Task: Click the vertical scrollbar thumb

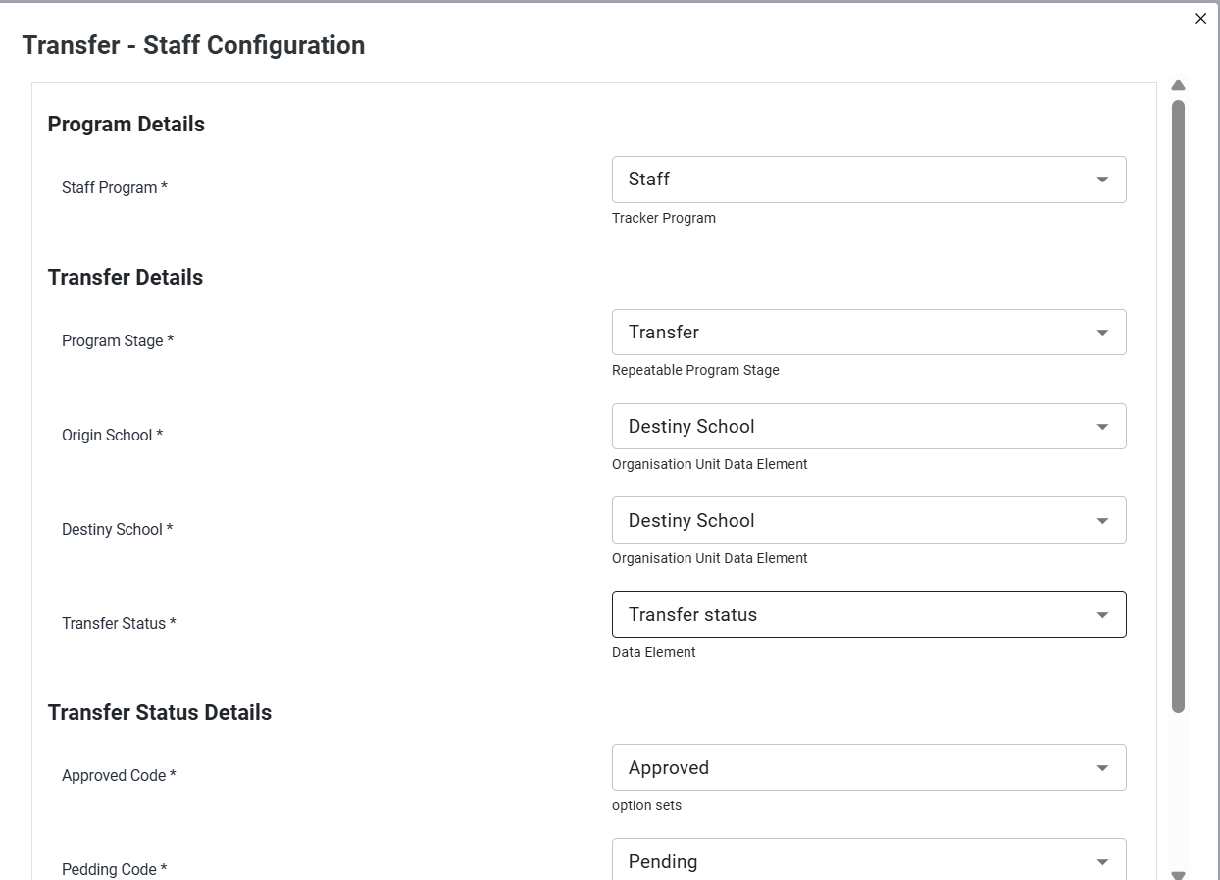Action: (x=1179, y=406)
